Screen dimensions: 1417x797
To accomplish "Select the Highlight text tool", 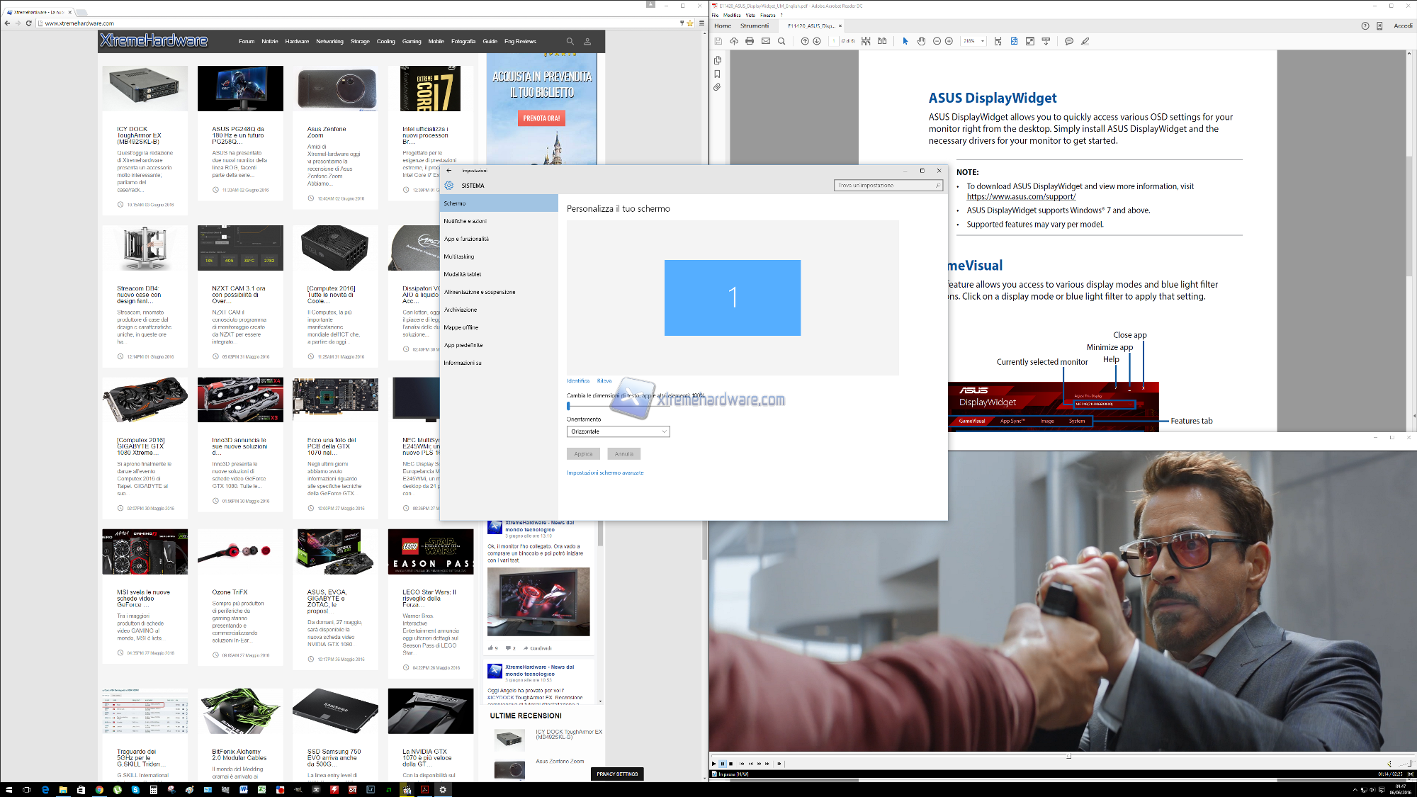I will click(1085, 41).
